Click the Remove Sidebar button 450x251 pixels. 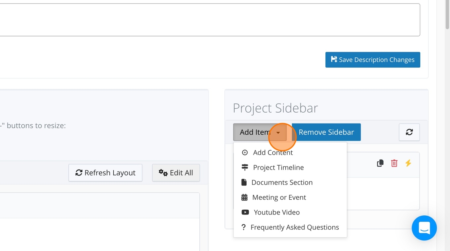[326, 132]
